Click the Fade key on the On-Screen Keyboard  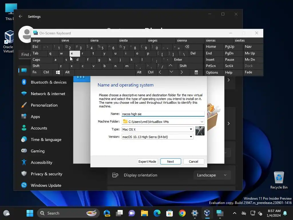tap(253, 72)
